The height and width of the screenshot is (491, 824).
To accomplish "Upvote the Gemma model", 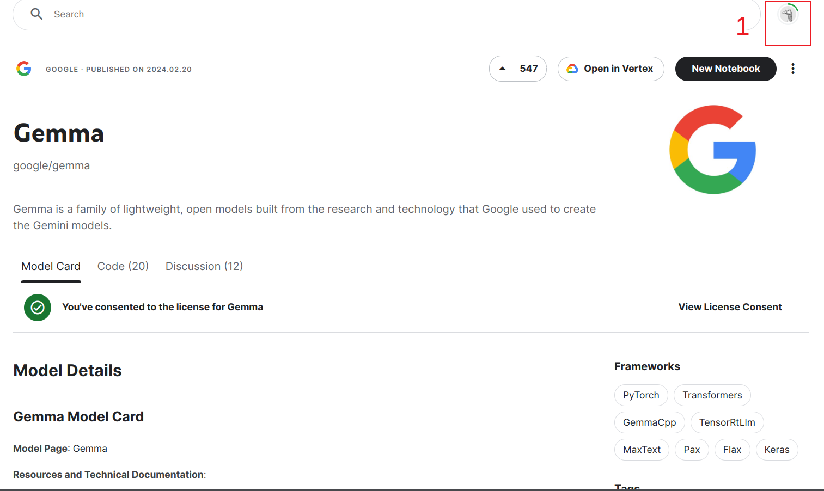I will click(x=502, y=69).
